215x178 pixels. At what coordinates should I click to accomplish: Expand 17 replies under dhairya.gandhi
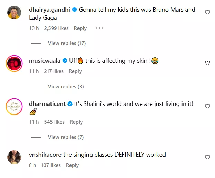pos(67,43)
